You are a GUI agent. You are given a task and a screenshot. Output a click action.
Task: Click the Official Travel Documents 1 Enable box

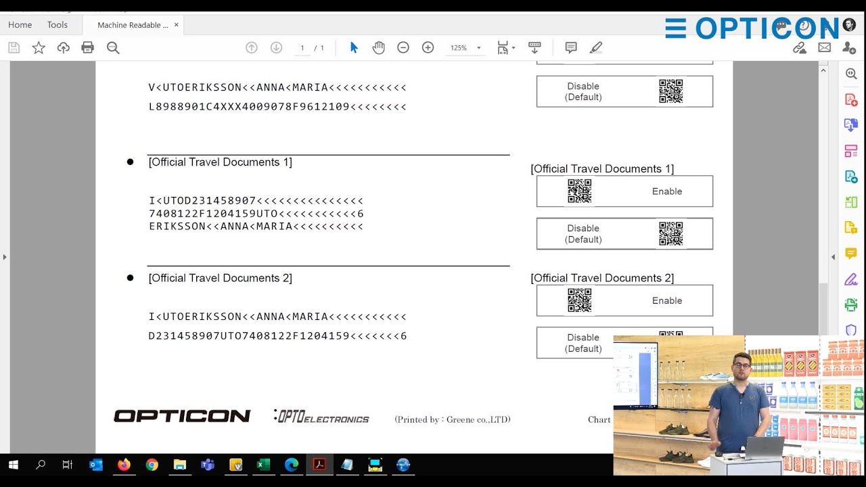tap(624, 191)
